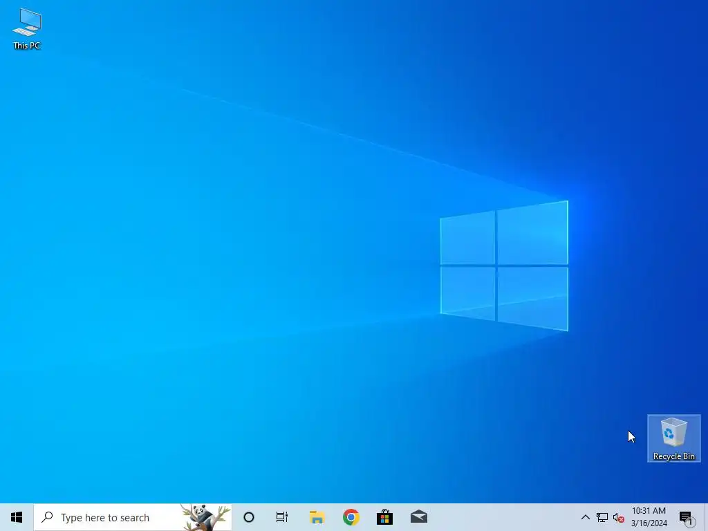The width and height of the screenshot is (708, 531).
Task: Open the Mail app from the taskbar
Action: tap(419, 517)
